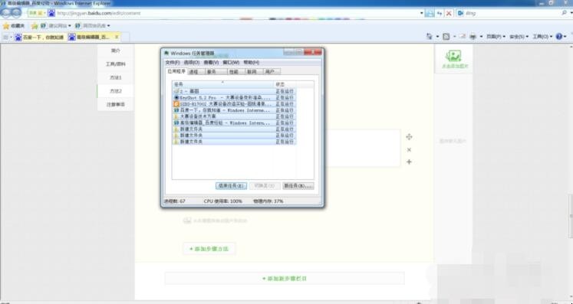Click the + 添加新步骤栏目 button
The image size is (573, 304).
pyautogui.click(x=285, y=279)
